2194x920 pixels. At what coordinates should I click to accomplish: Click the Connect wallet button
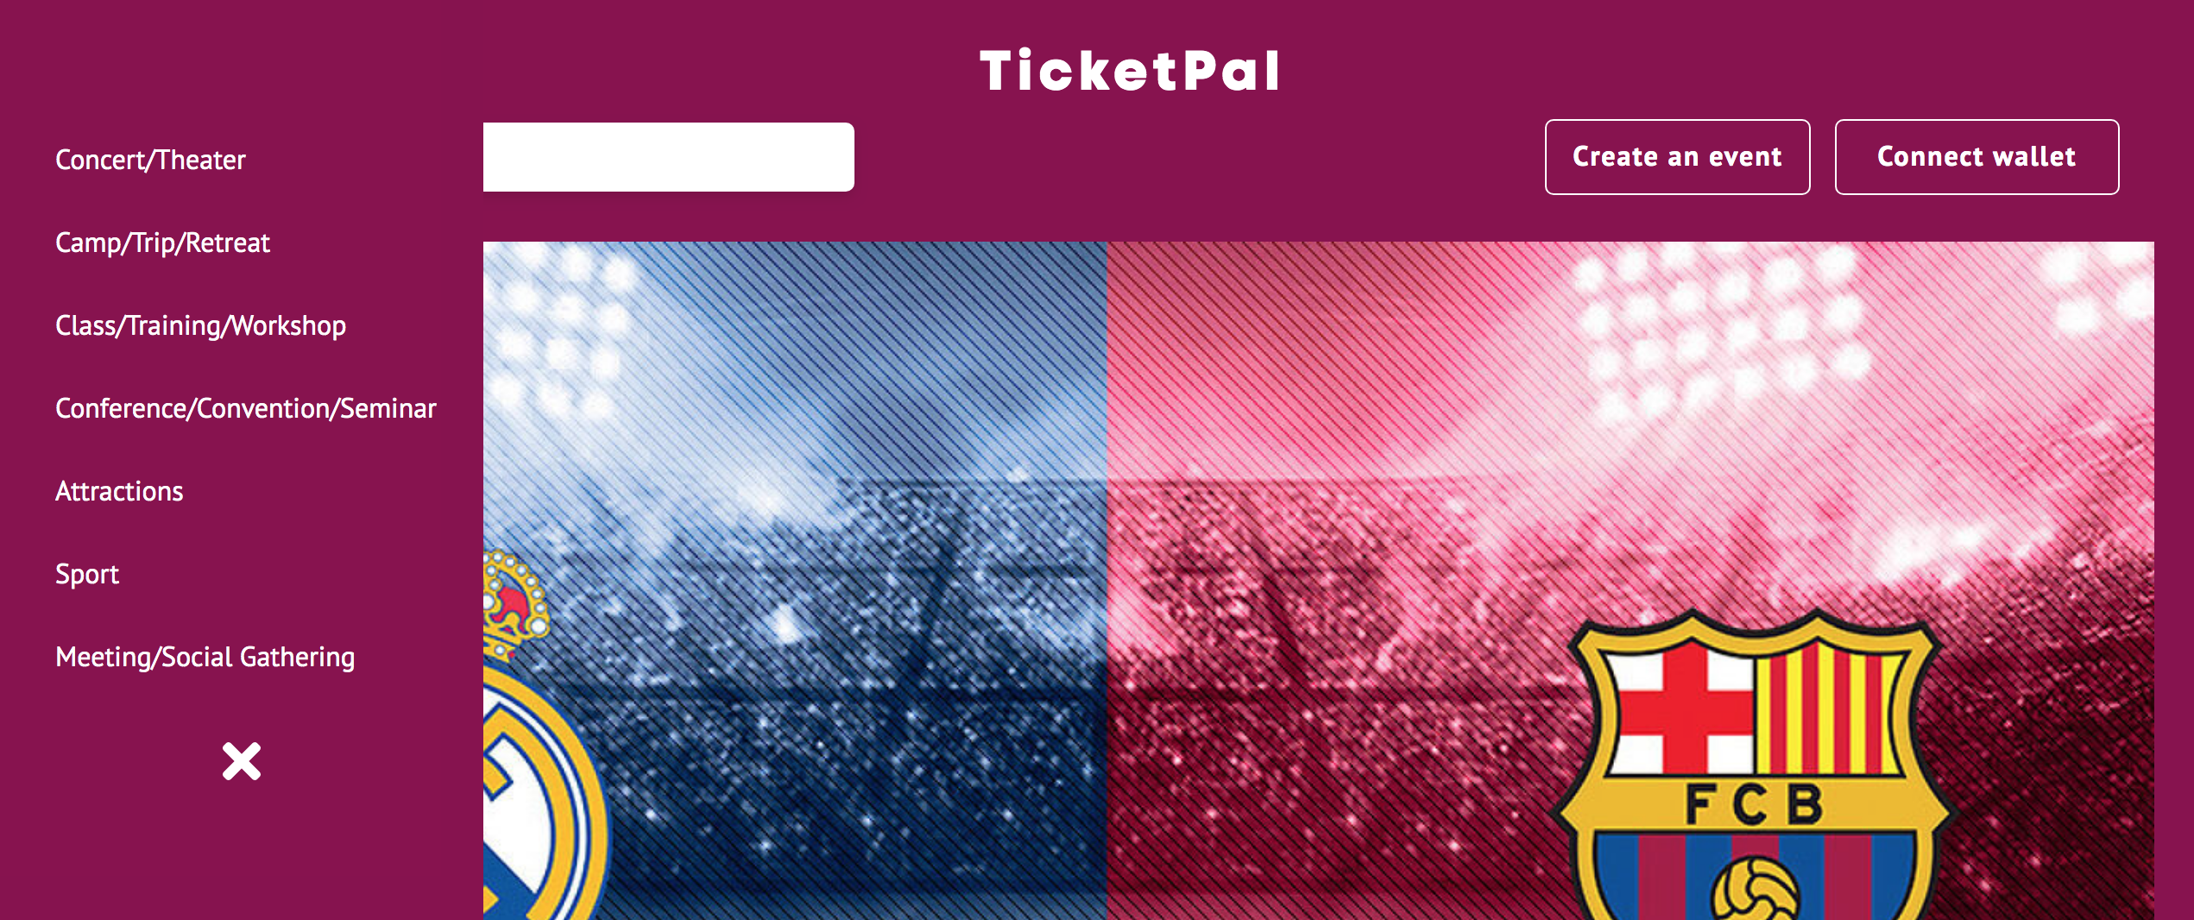tap(1976, 157)
